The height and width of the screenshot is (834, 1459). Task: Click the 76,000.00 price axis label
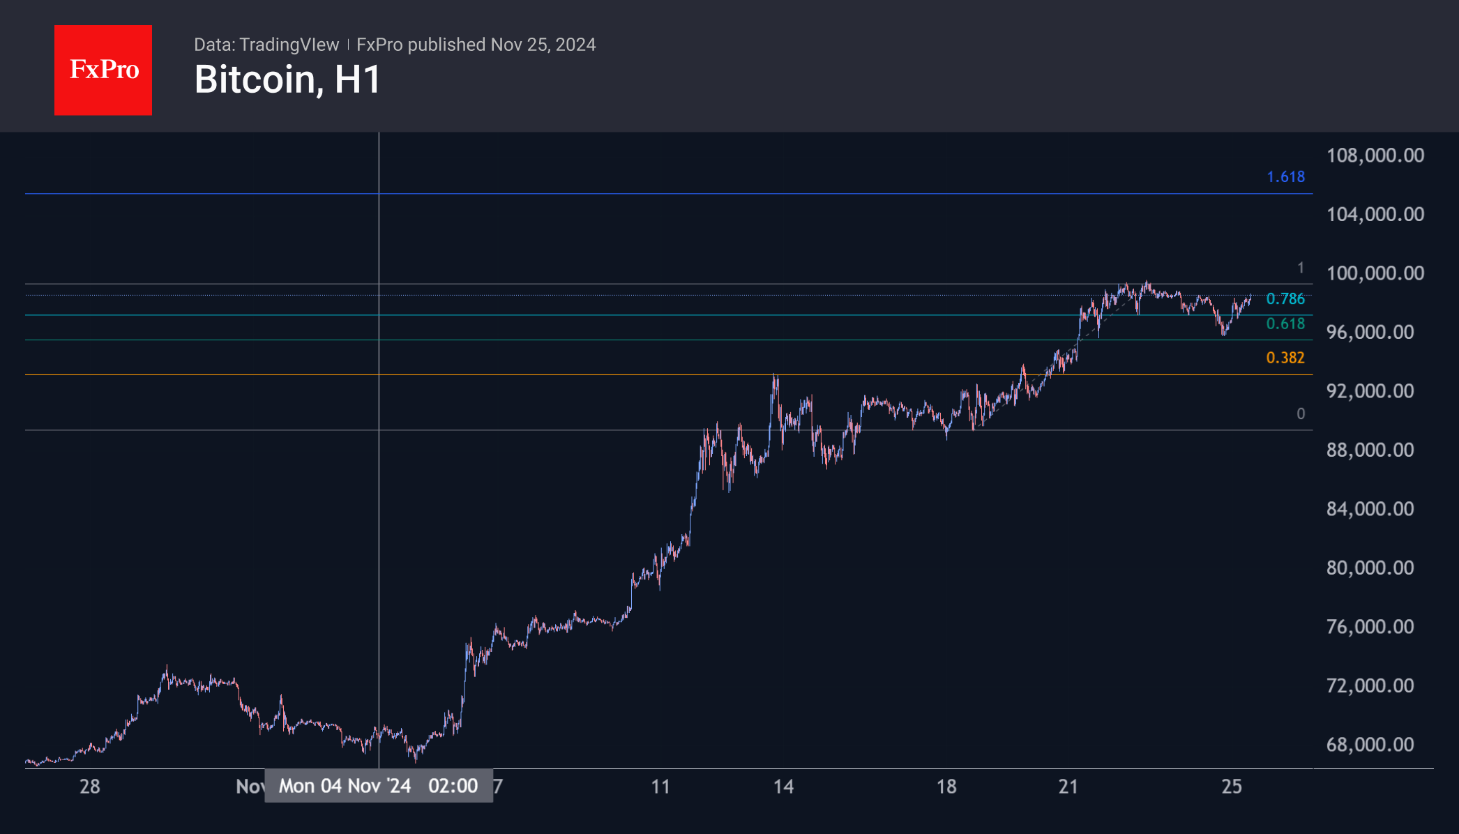[1370, 627]
